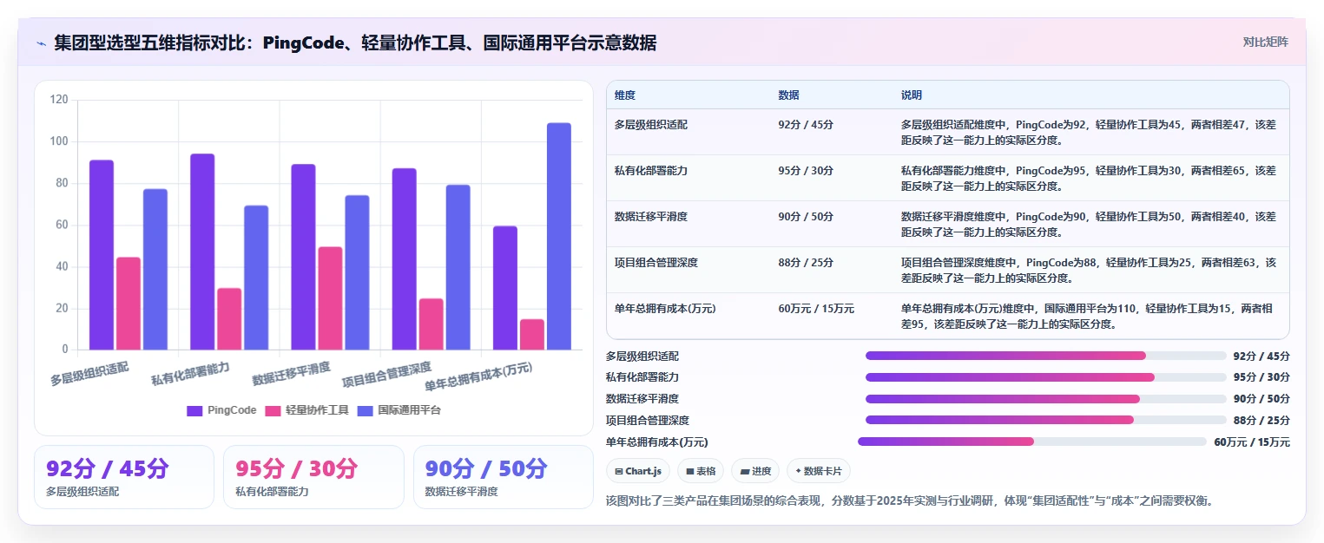Open the 95分 / 30分 data card
This screenshot has height=543, width=1324.
[x=313, y=477]
